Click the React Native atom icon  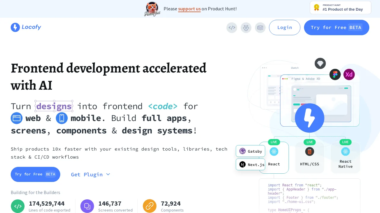[x=345, y=151]
